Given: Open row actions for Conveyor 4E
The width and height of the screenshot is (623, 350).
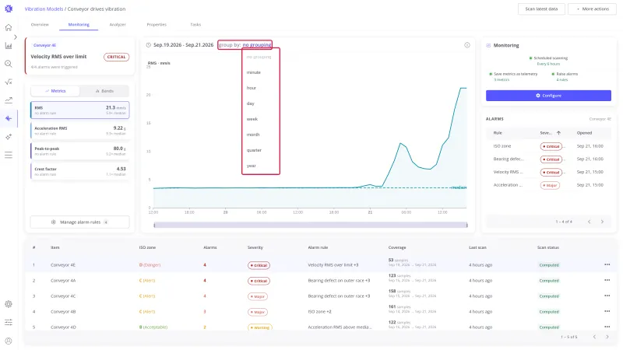Looking at the screenshot, I should [607, 264].
